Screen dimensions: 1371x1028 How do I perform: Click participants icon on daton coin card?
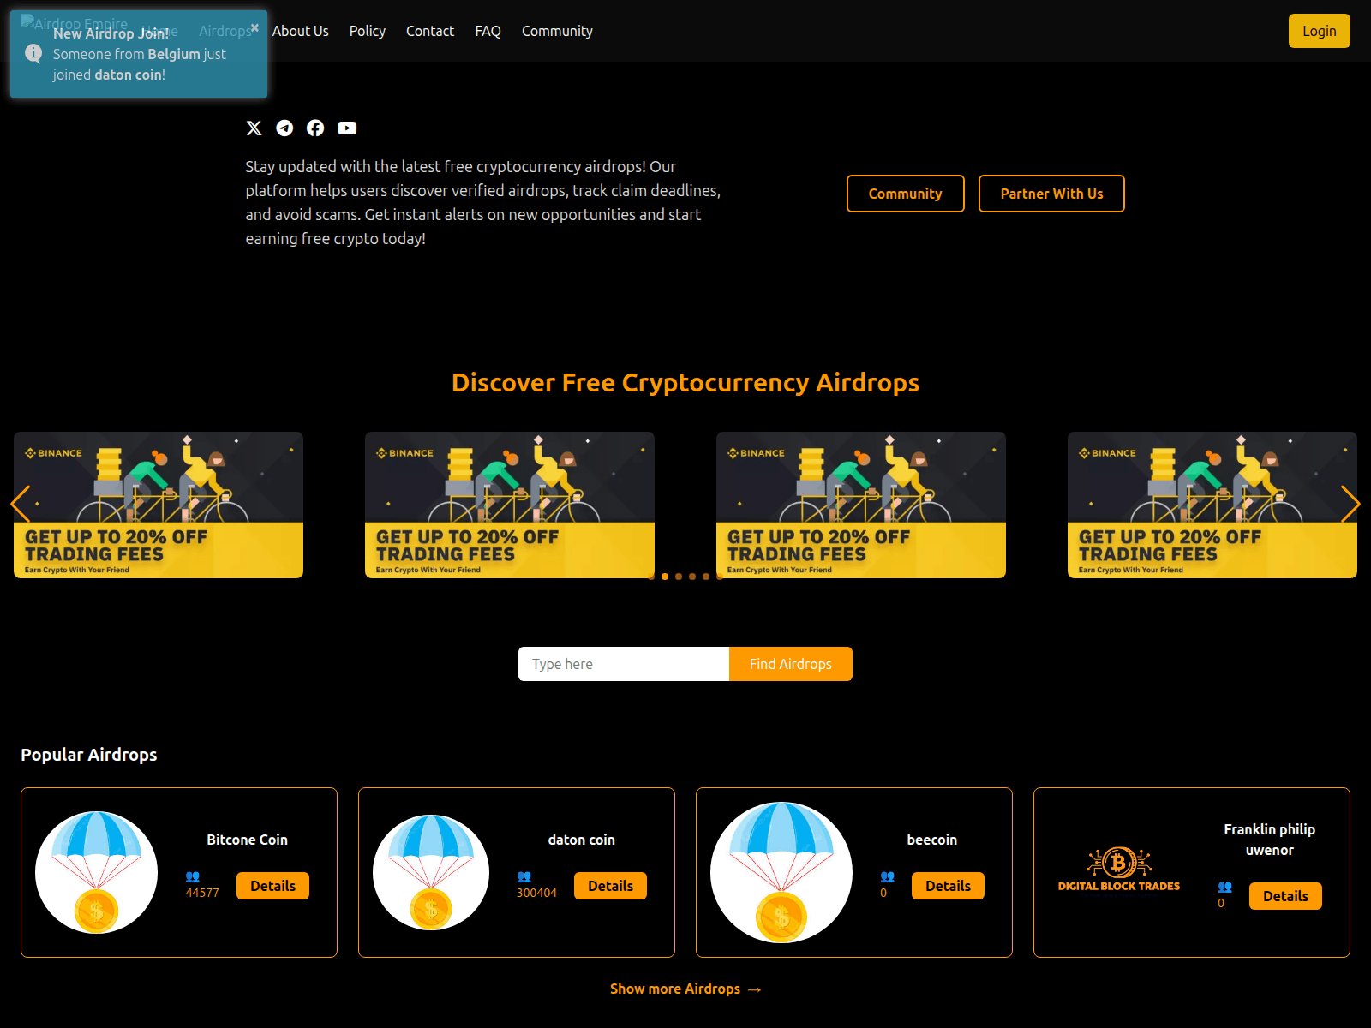[x=524, y=876]
